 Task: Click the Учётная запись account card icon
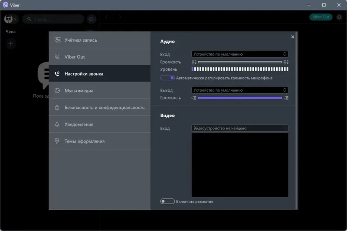[58, 40]
